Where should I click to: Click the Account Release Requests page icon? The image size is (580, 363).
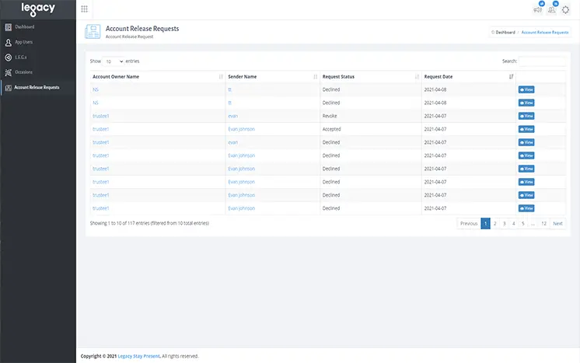tap(93, 32)
